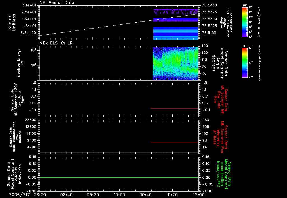Click the ergs/(cm**2-sr-sec-eV) units label
Viewport: 287px width, 198px height.
[260, 62]
